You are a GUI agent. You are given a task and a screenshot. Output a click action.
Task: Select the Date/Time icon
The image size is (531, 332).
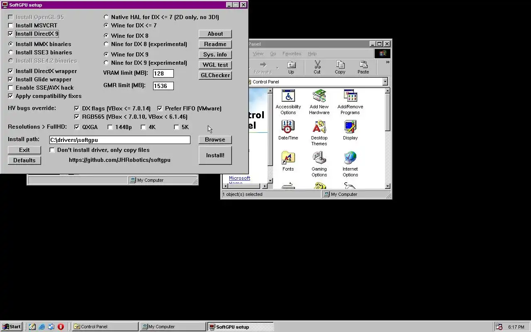click(288, 130)
